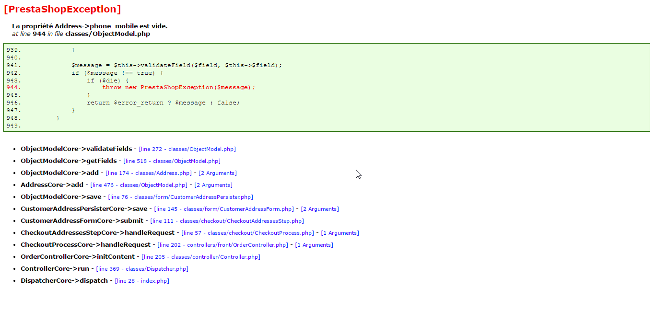
Task: Expand 1 Arguments for CheckoutAddressesStepCore->handleRequest
Action: (340, 233)
